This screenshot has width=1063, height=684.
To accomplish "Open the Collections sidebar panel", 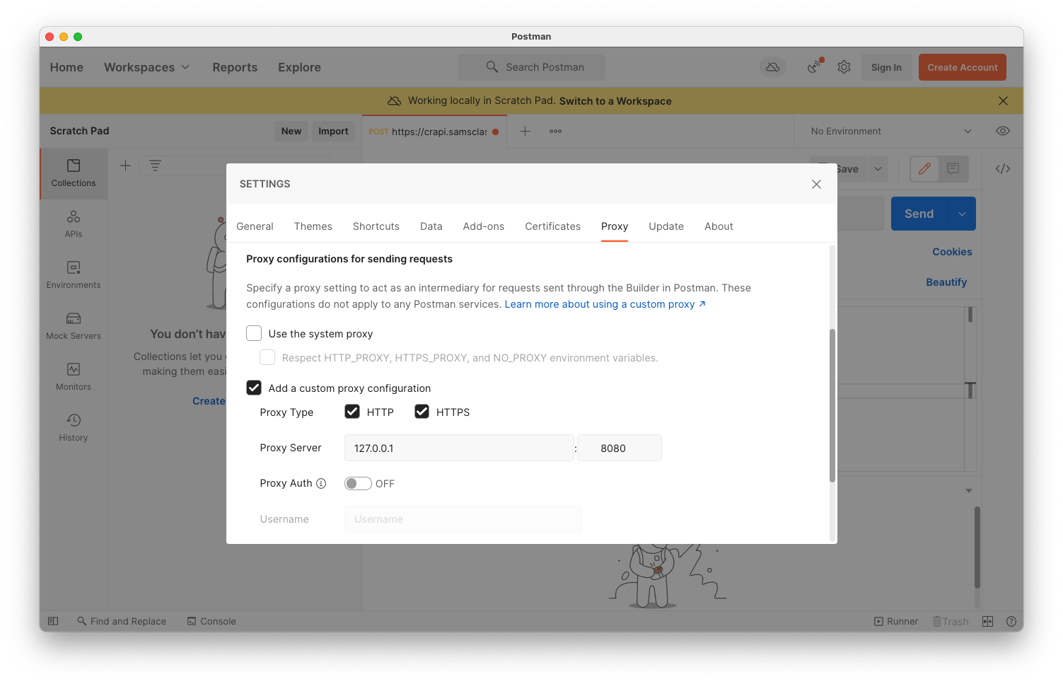I will (74, 173).
